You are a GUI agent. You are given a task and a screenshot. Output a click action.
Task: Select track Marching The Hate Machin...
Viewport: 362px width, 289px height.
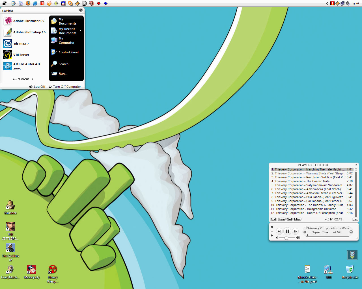[312, 170]
